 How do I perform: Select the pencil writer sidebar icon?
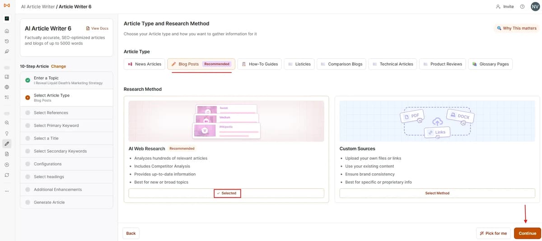tap(7, 144)
